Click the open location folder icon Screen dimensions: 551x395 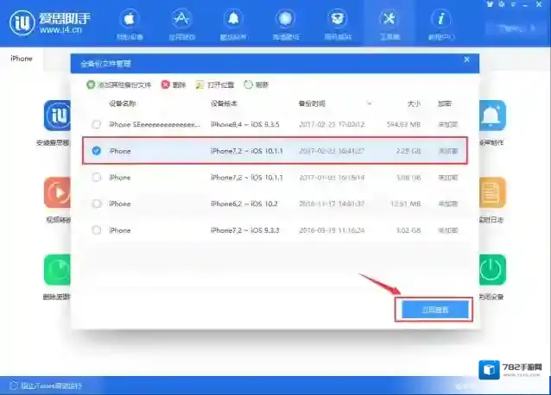tap(199, 85)
